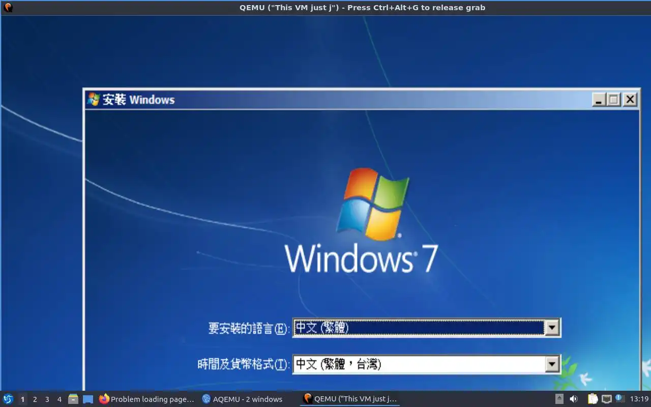Click the network status tray icon
This screenshot has height=407, width=651.
point(606,399)
